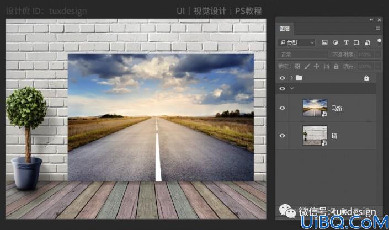Select the 墙 layer thumbnail
The image size is (389, 230).
[x=315, y=136]
